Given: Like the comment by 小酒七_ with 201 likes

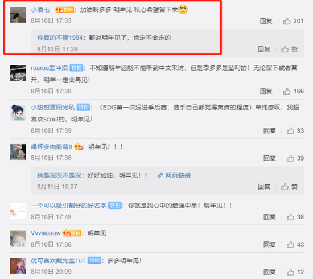Looking at the screenshot, I should tap(293, 21).
